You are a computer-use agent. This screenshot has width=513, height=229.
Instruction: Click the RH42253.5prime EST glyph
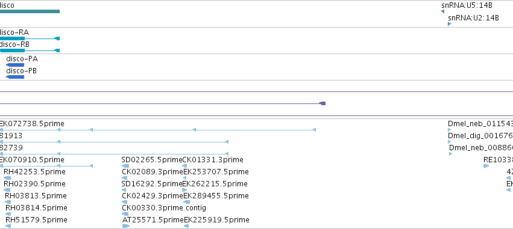tap(7, 178)
